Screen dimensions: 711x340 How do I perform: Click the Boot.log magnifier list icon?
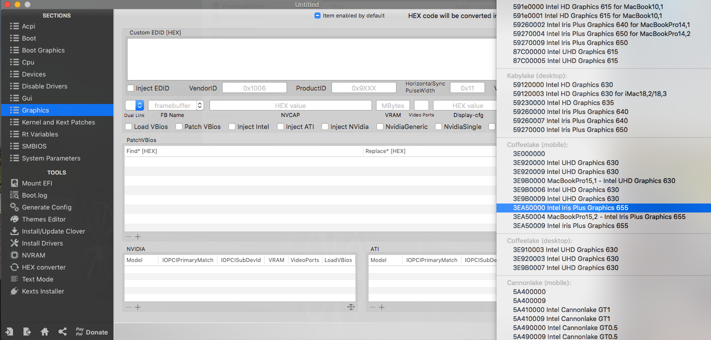tap(14, 195)
